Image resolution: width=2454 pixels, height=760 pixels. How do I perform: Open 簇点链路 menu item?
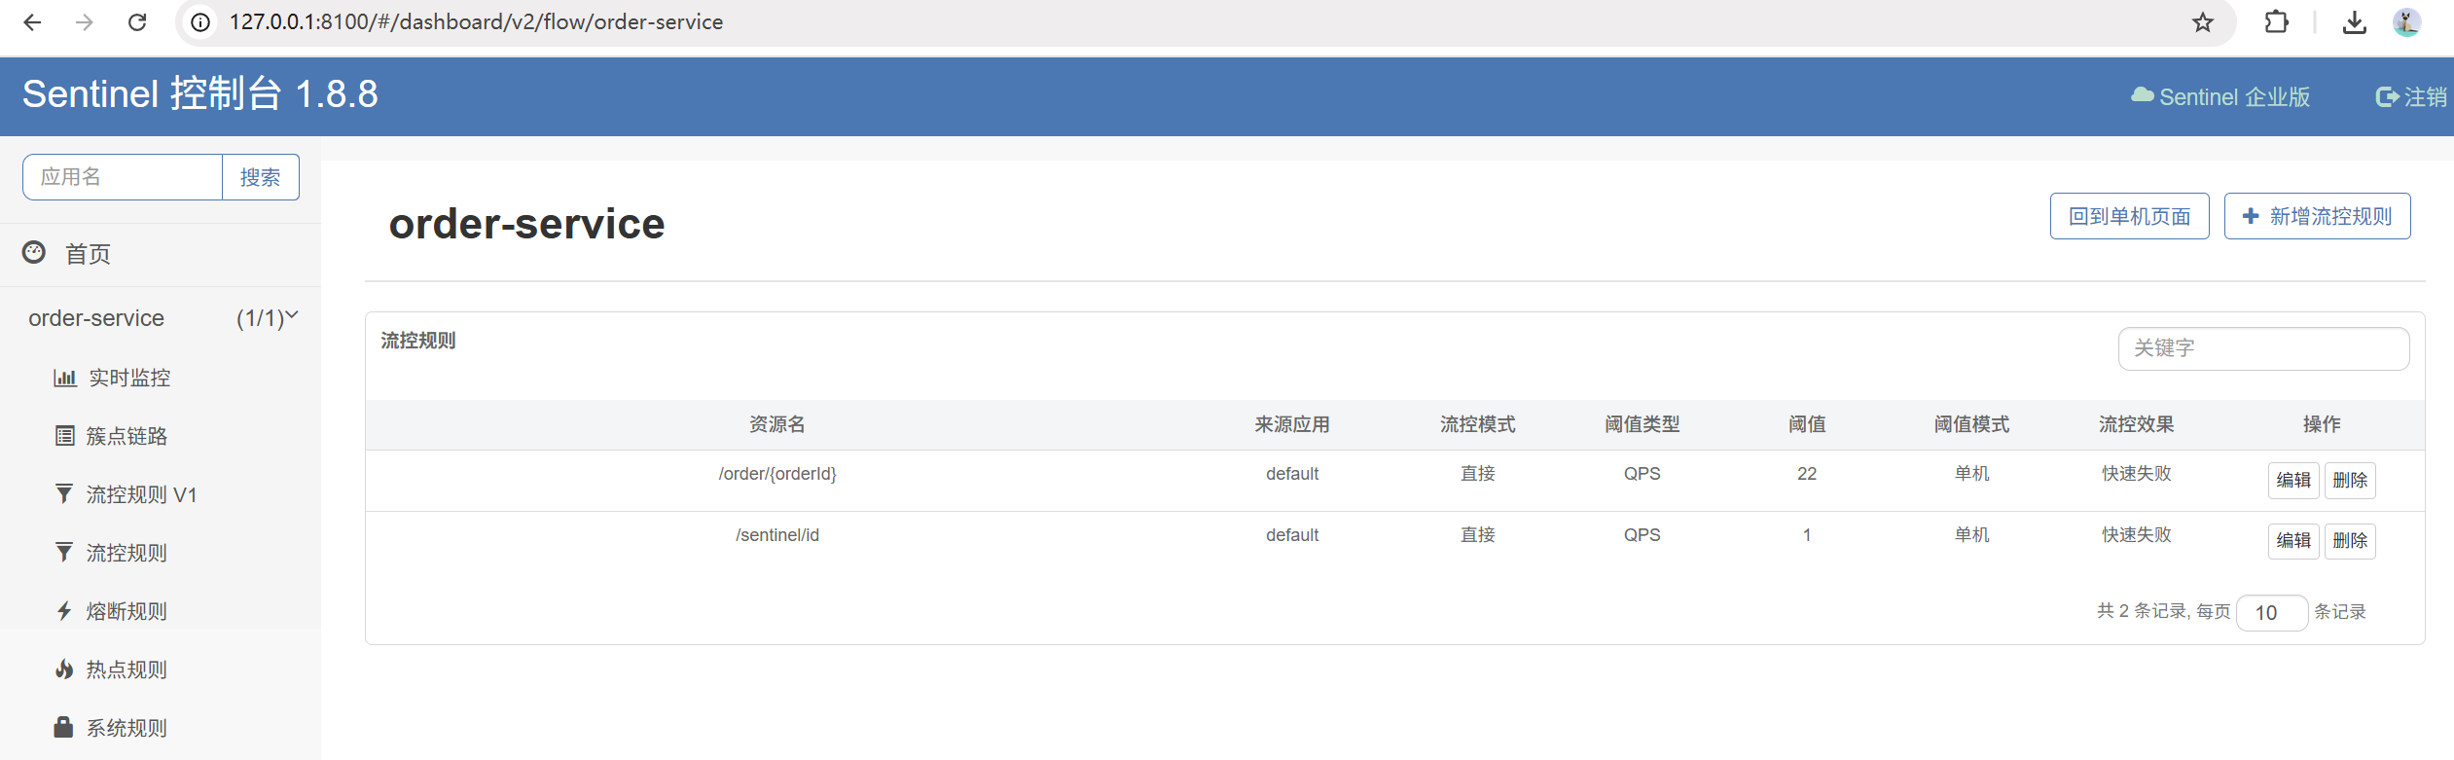click(x=126, y=437)
